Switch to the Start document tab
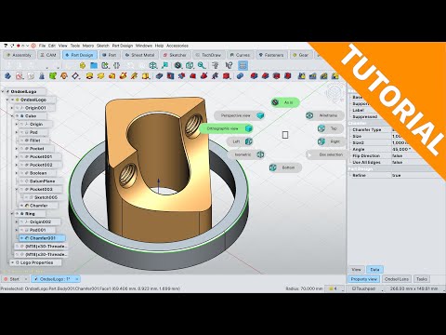 click(x=15, y=279)
